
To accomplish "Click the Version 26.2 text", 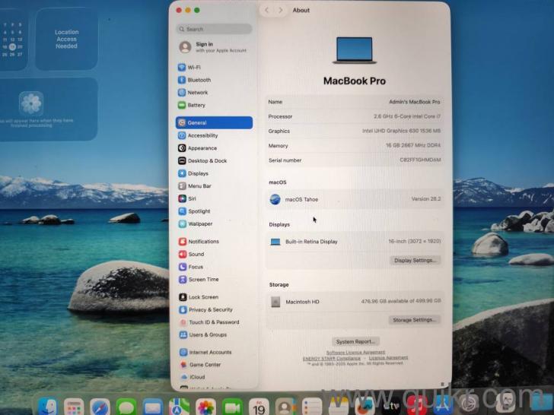I will [426, 199].
